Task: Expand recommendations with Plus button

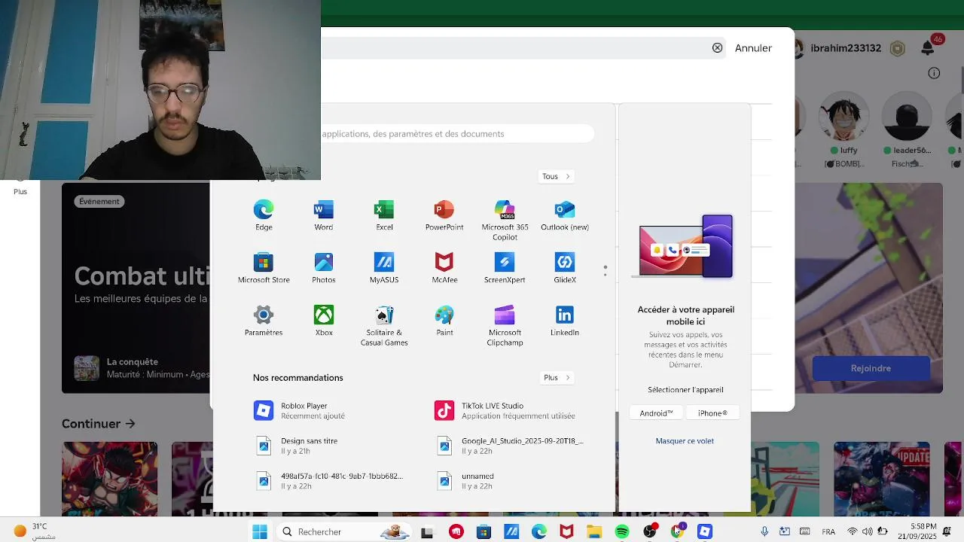Action: coord(557,378)
